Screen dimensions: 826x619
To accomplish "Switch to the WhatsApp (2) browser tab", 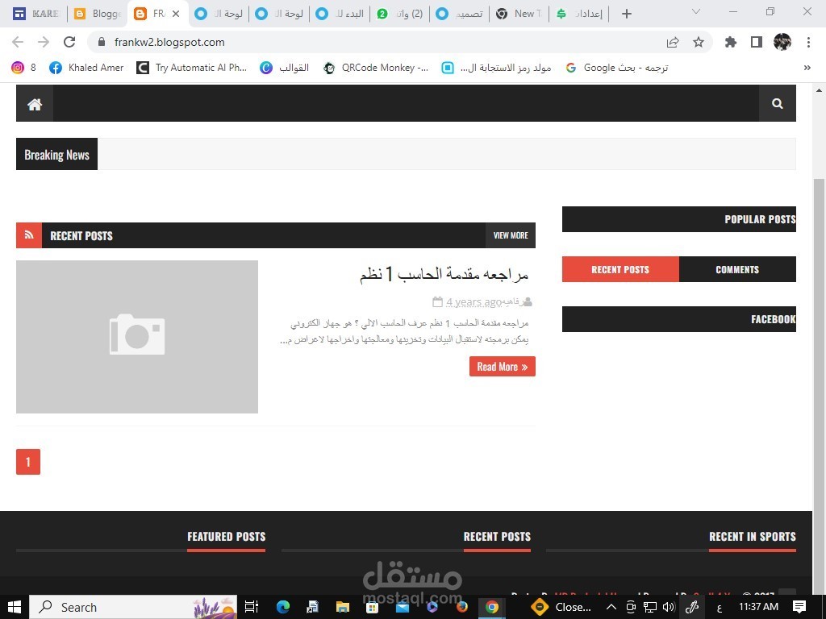I will pyautogui.click(x=400, y=14).
